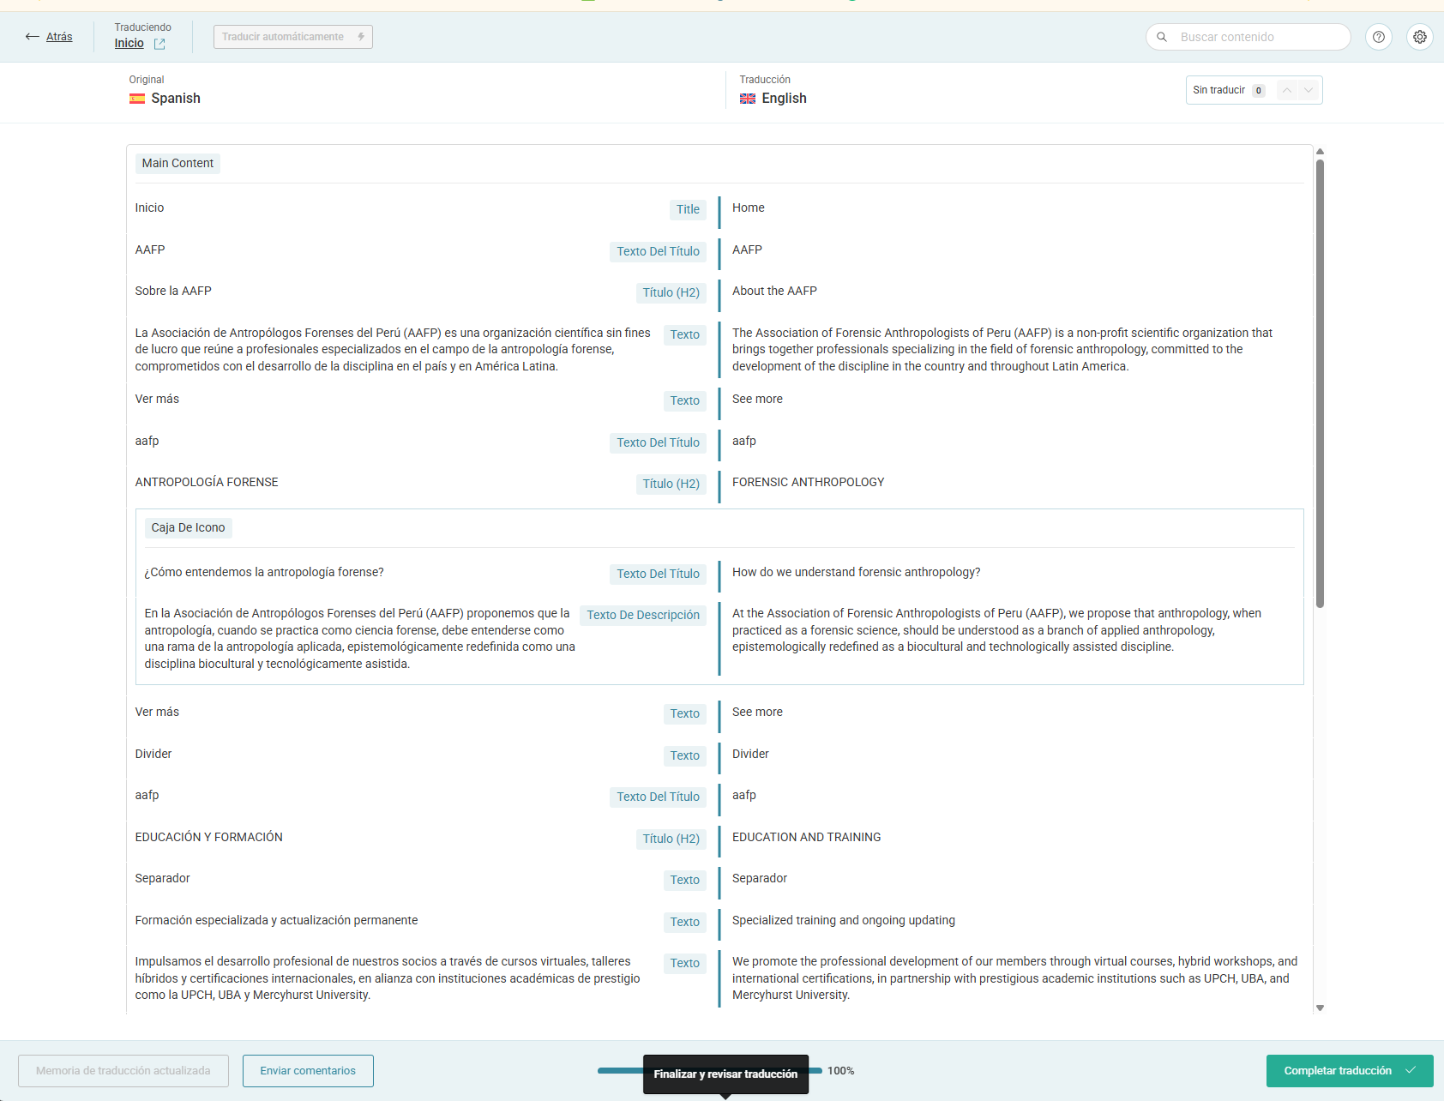Click the English flag icon
The image size is (1444, 1101).
pyautogui.click(x=748, y=99)
